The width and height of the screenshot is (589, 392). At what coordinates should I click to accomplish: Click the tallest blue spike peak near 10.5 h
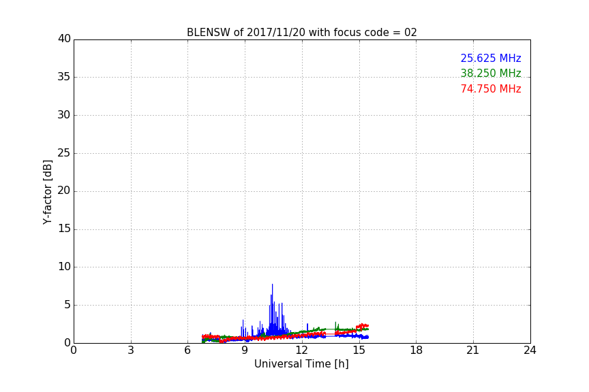(272, 285)
